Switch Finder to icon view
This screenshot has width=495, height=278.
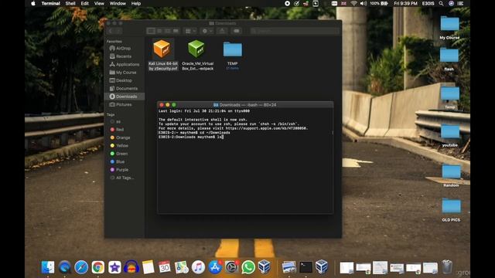click(x=151, y=31)
